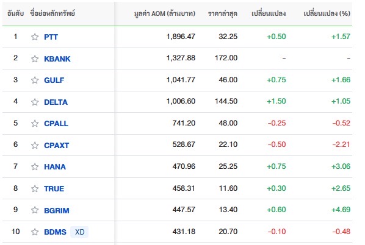Add HANA to favorites via star
The width and height of the screenshot is (365, 245).
point(35,166)
